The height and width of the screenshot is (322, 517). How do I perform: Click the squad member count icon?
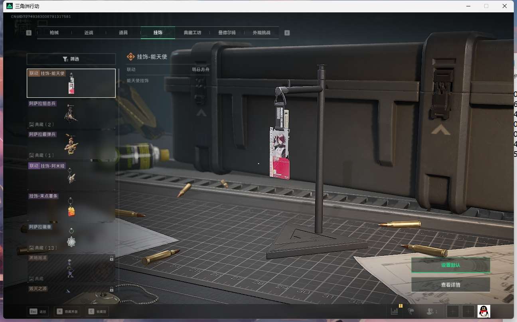click(x=432, y=311)
